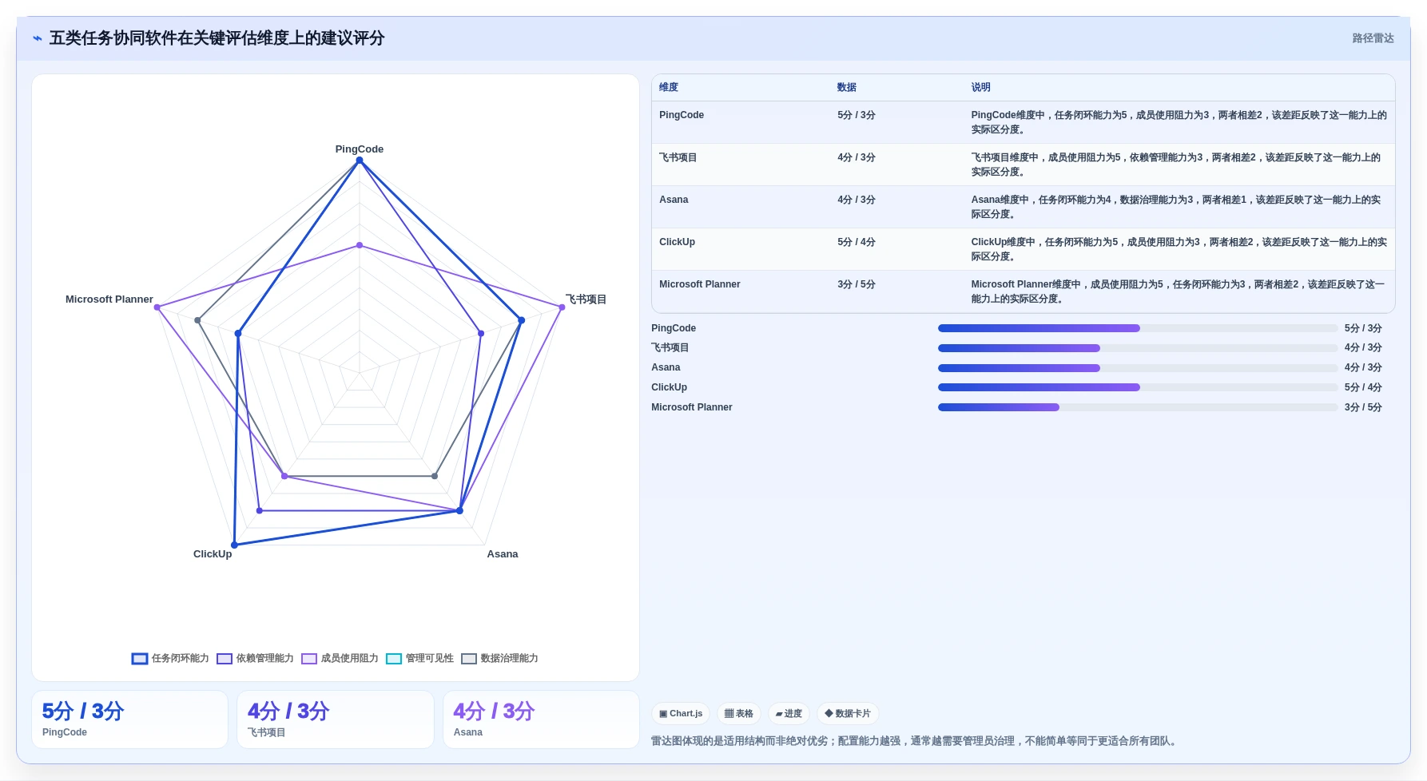
Task: Click the ClickUp radar axis label
Action: [213, 554]
